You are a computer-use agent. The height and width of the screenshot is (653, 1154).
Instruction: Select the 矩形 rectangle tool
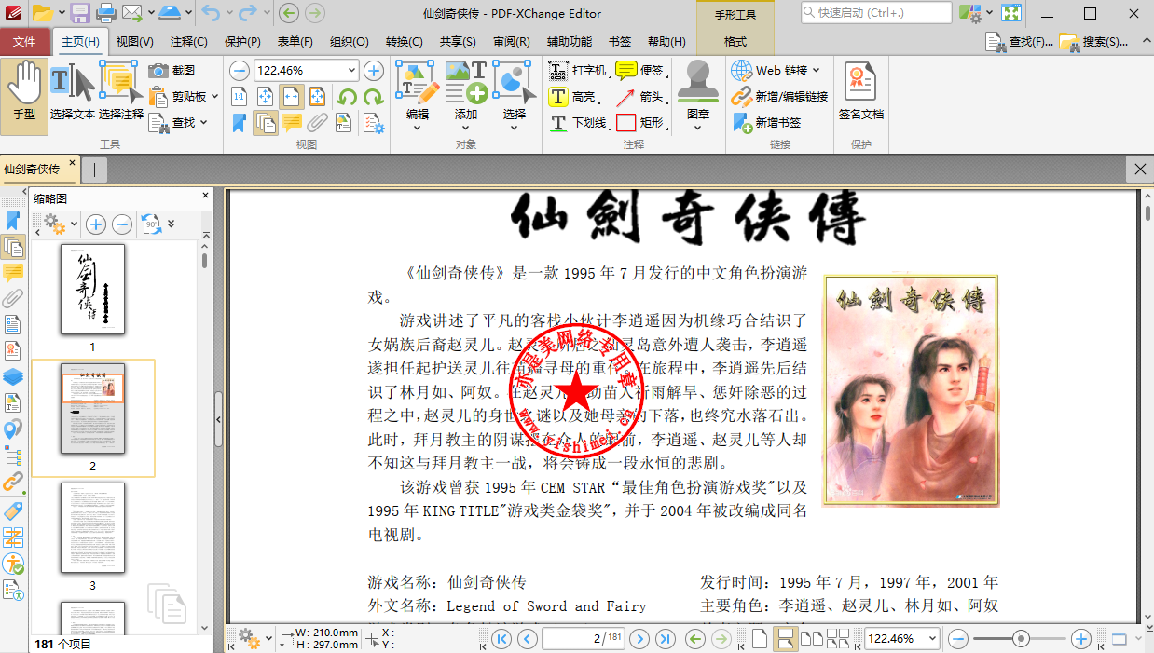click(x=640, y=122)
